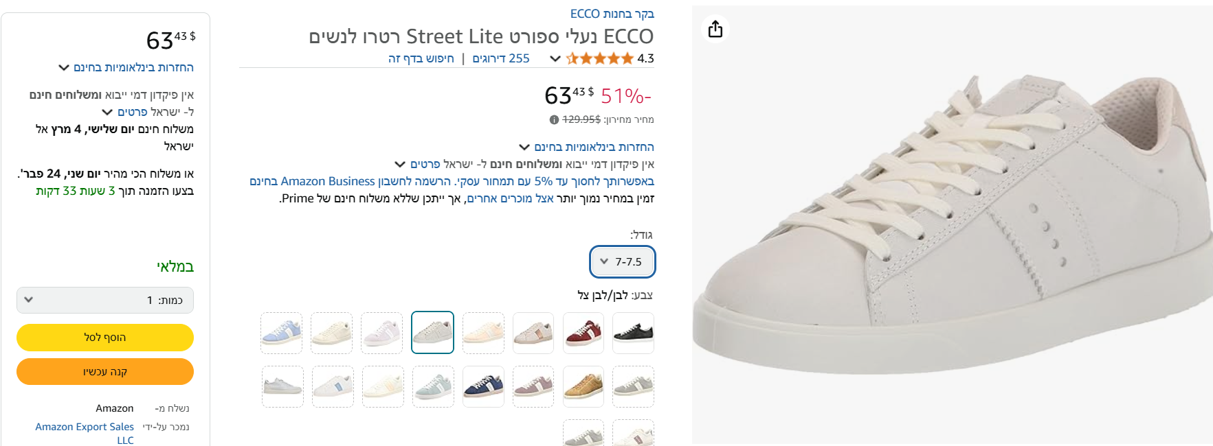Pick the navy blue sneaker swatch
1213x446 pixels.
pyautogui.click(x=483, y=387)
